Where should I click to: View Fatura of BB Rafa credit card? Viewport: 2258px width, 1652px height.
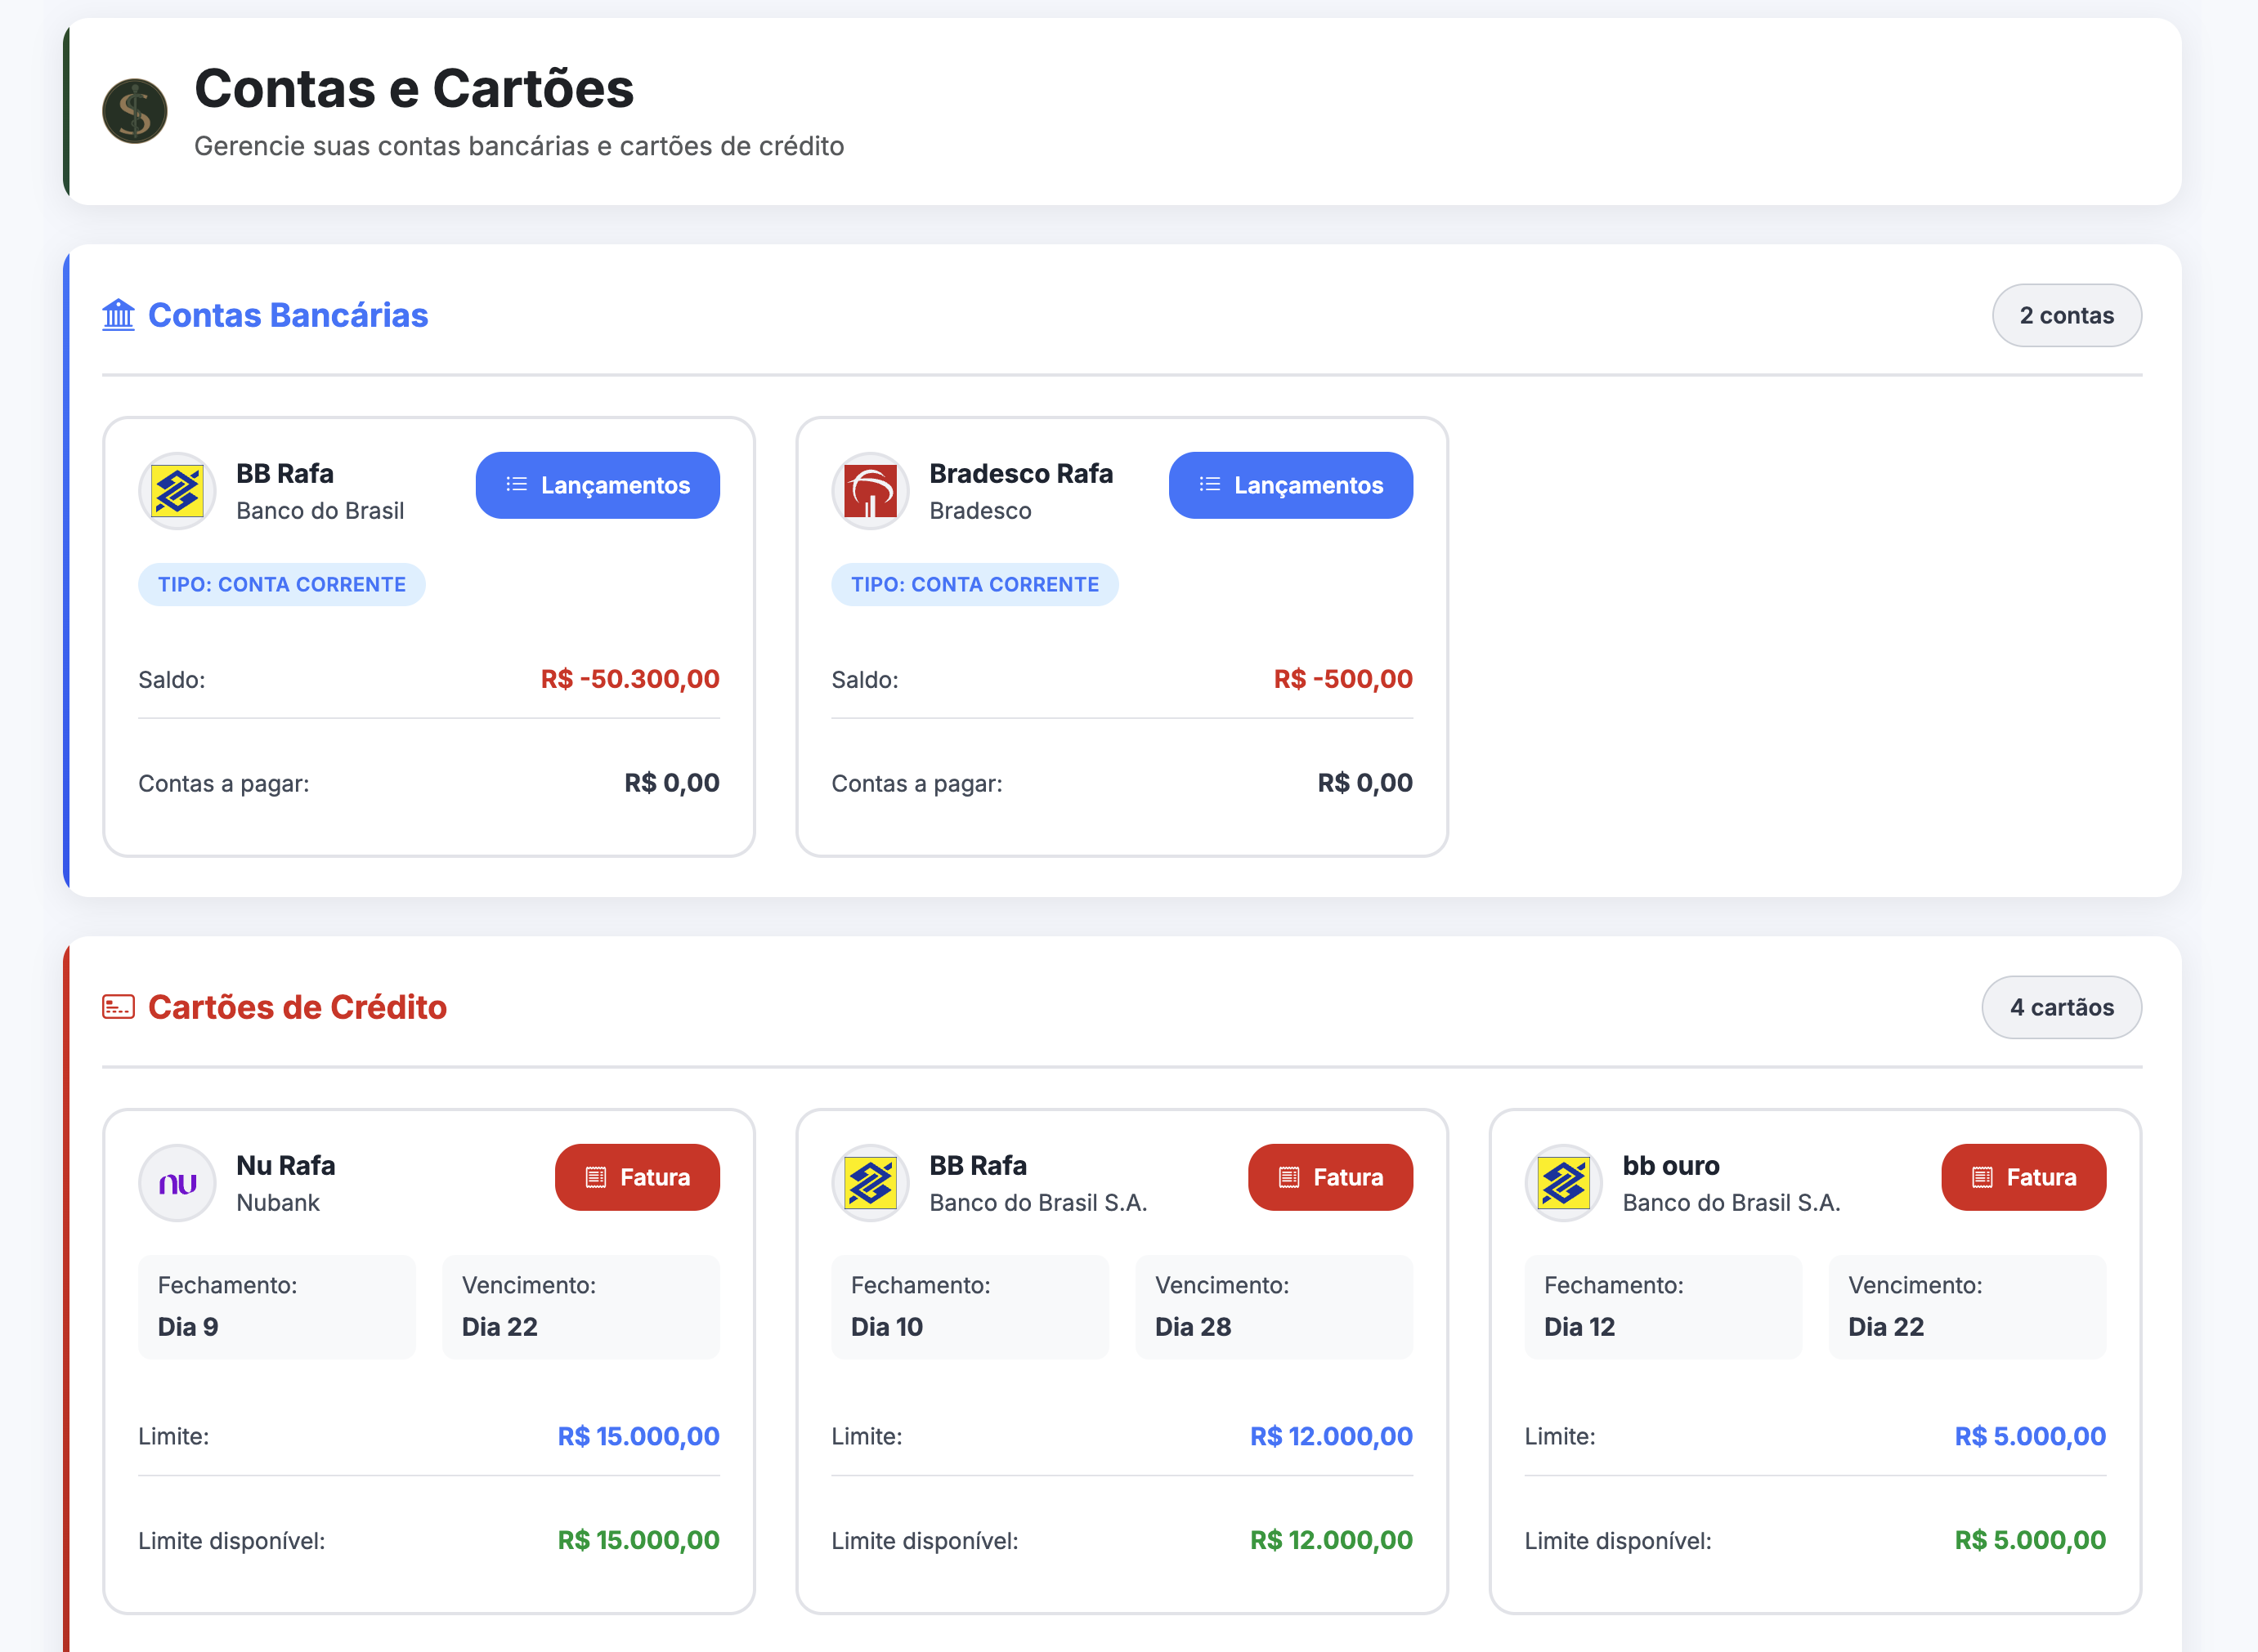point(1331,1177)
